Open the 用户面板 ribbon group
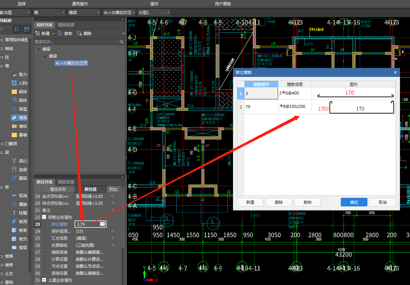Image resolution: width=410 pixels, height=285 pixels. (x=223, y=4)
